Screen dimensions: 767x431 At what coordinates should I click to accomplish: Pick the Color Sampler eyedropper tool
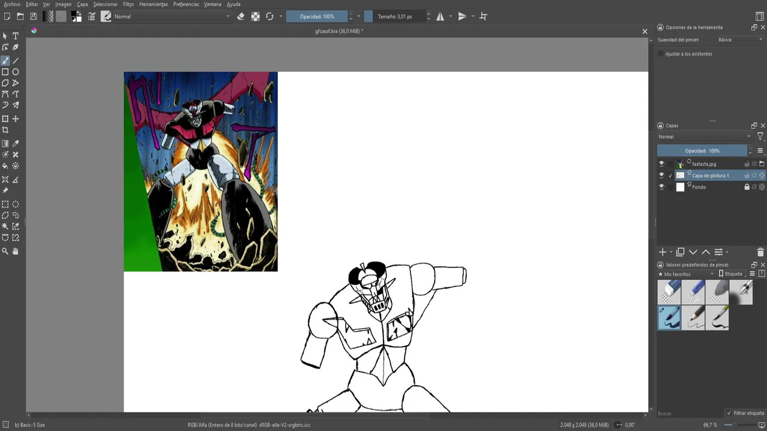(x=16, y=144)
